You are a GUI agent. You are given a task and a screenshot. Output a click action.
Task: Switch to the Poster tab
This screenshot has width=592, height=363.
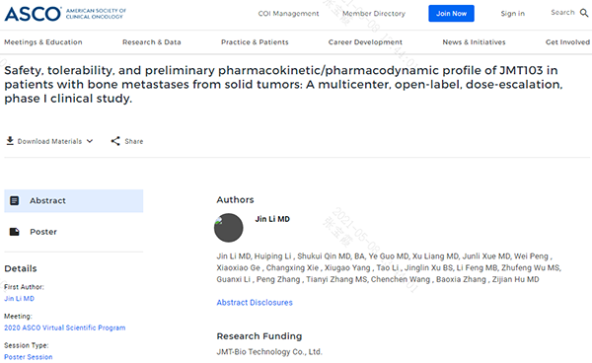pos(74,232)
